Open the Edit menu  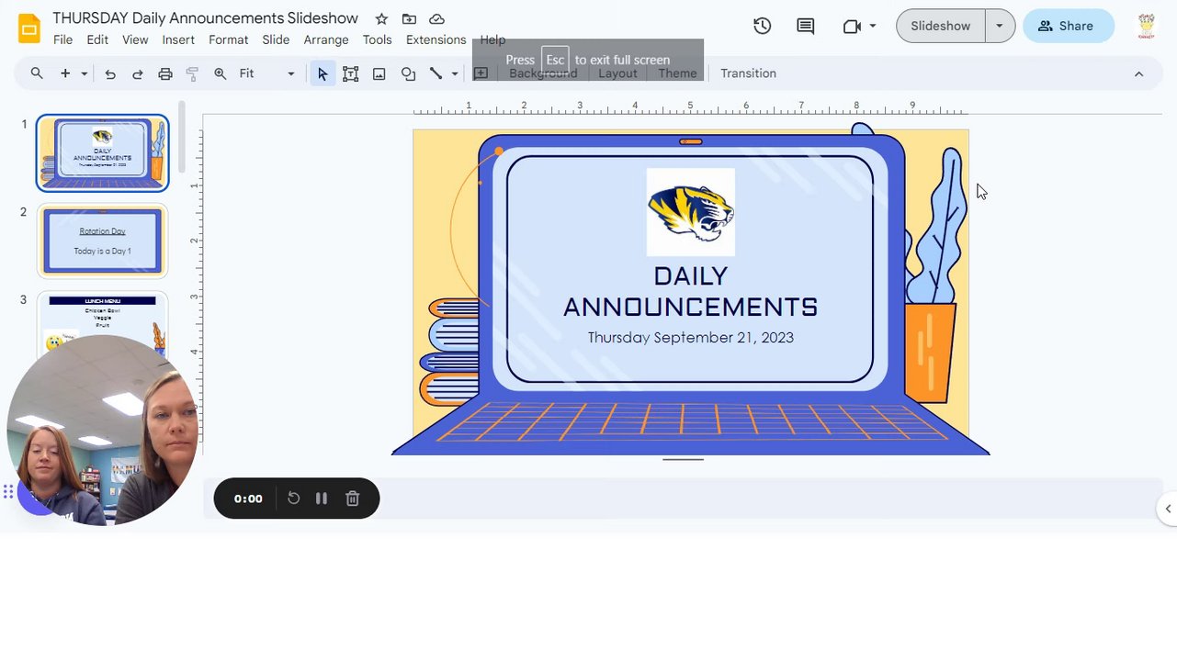click(x=97, y=39)
